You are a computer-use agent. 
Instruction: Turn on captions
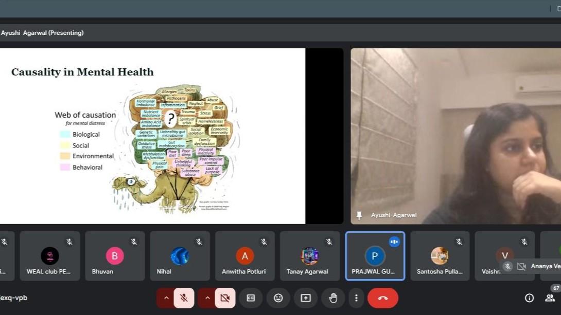[x=251, y=298]
